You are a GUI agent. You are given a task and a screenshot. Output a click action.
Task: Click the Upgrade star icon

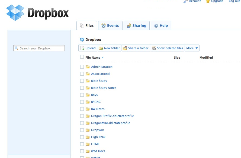[x=208, y=1]
